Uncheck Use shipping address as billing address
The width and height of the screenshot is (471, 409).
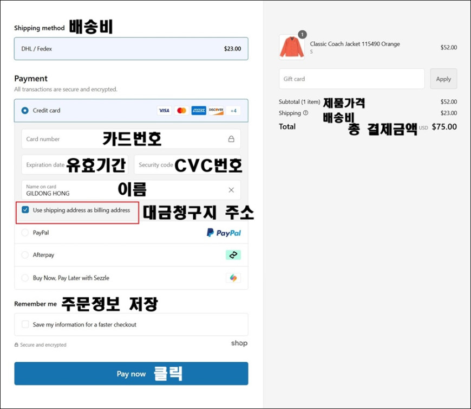tap(25, 210)
